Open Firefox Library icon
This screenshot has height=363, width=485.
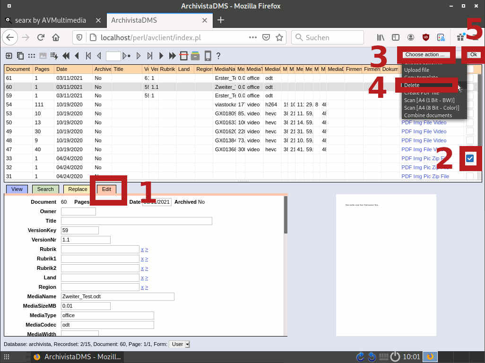[x=381, y=37]
